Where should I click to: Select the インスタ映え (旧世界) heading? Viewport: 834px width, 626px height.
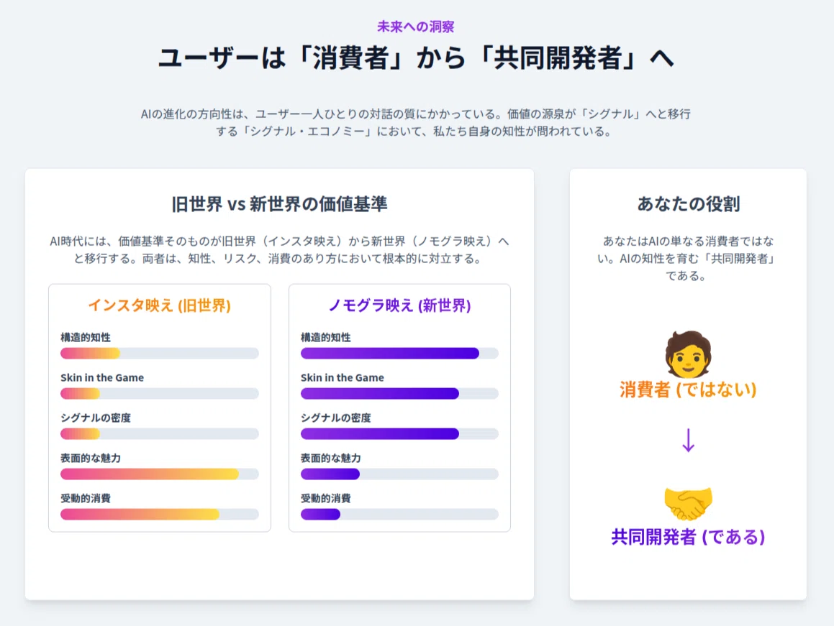tap(160, 305)
